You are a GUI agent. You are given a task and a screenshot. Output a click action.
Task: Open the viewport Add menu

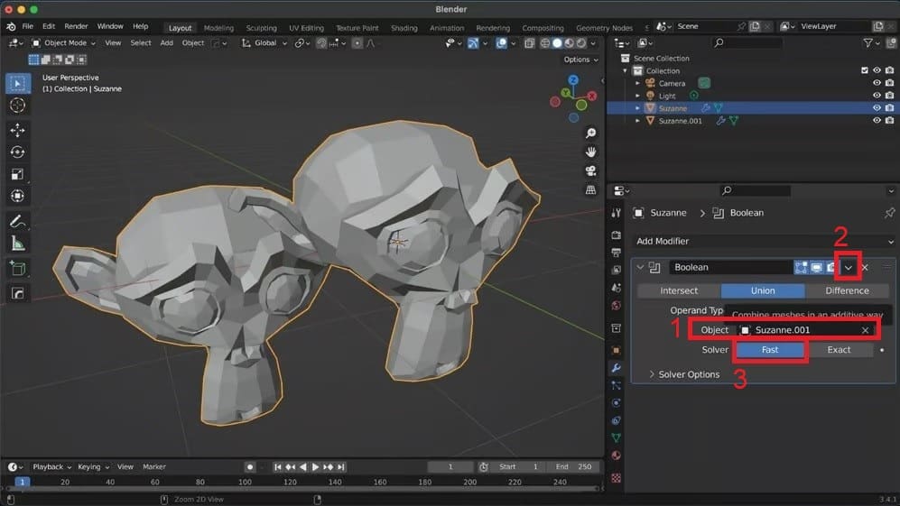coord(166,43)
